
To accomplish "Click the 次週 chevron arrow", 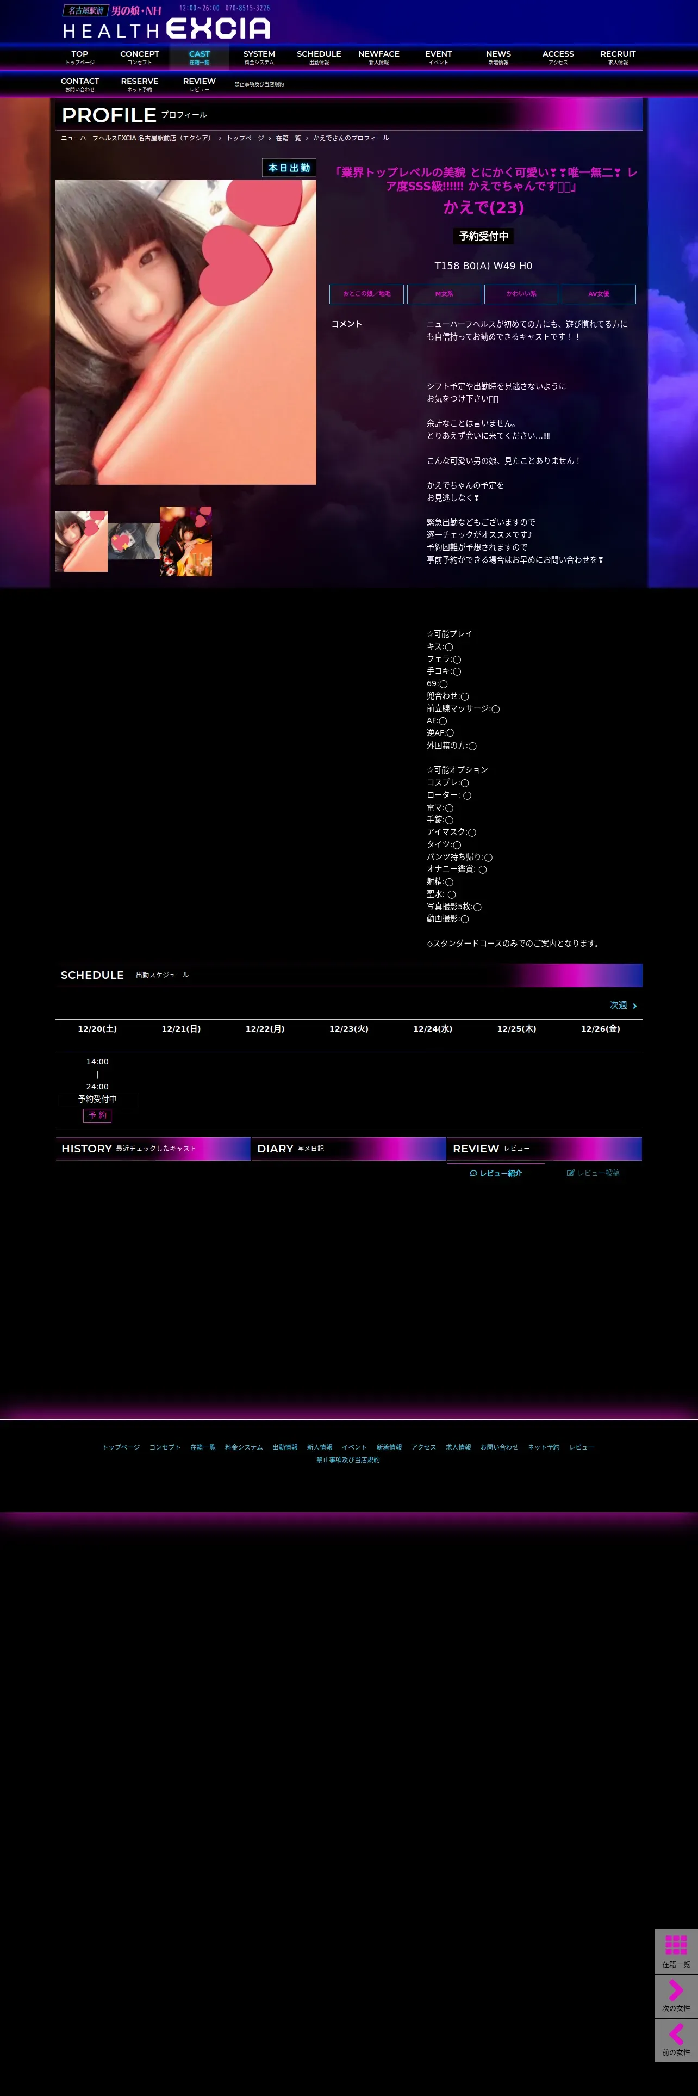I will pyautogui.click(x=634, y=1007).
